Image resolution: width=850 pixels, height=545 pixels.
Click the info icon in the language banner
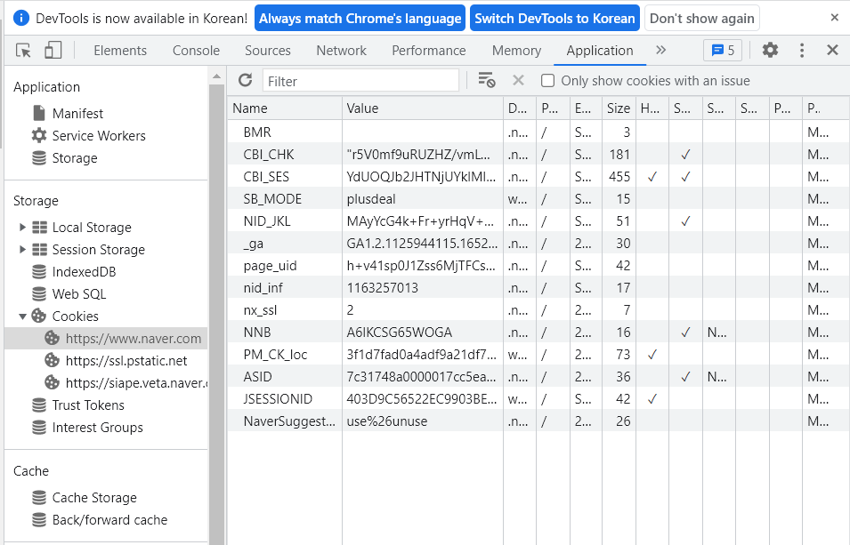[x=20, y=18]
